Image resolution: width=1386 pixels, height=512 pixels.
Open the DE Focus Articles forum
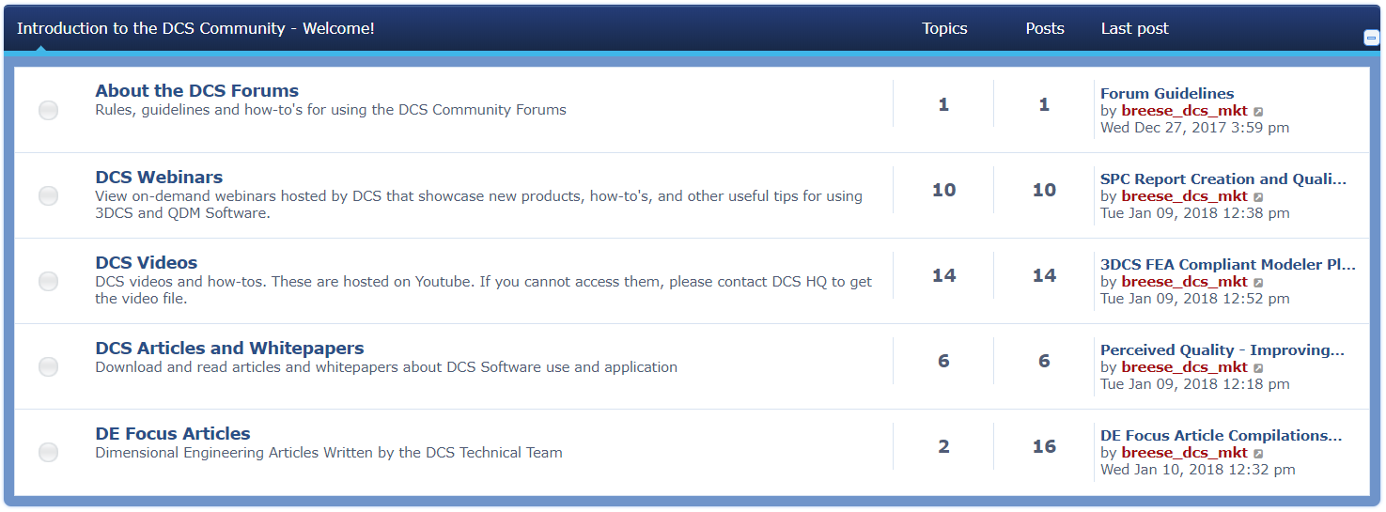(x=172, y=433)
